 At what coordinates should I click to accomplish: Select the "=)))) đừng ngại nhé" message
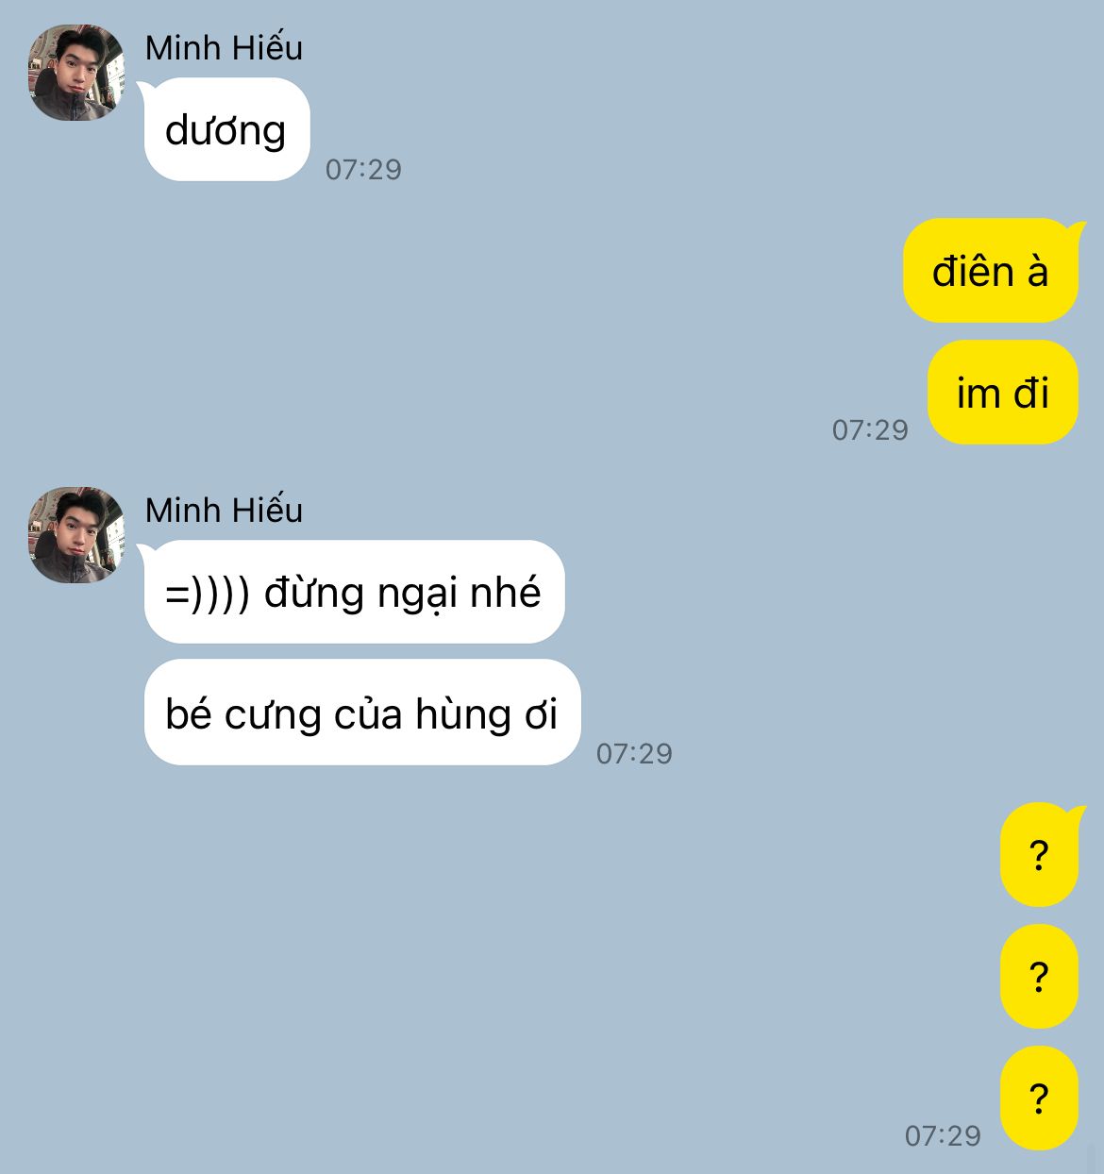click(x=354, y=592)
